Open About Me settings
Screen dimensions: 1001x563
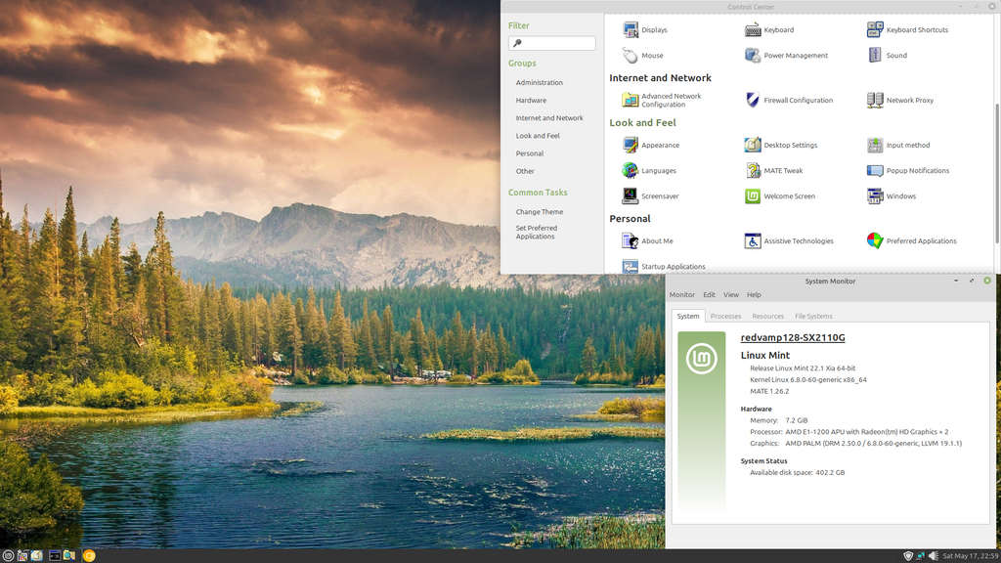tap(647, 240)
